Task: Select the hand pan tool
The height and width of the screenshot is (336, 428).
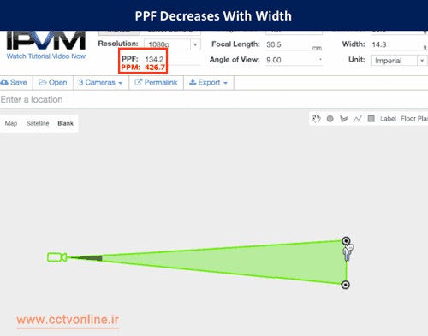Action: point(316,119)
